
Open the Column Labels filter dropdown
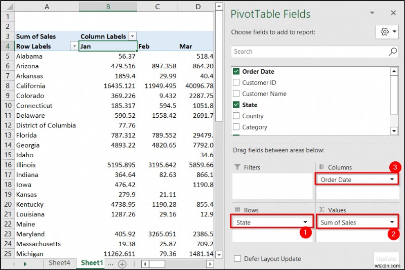tap(132, 36)
